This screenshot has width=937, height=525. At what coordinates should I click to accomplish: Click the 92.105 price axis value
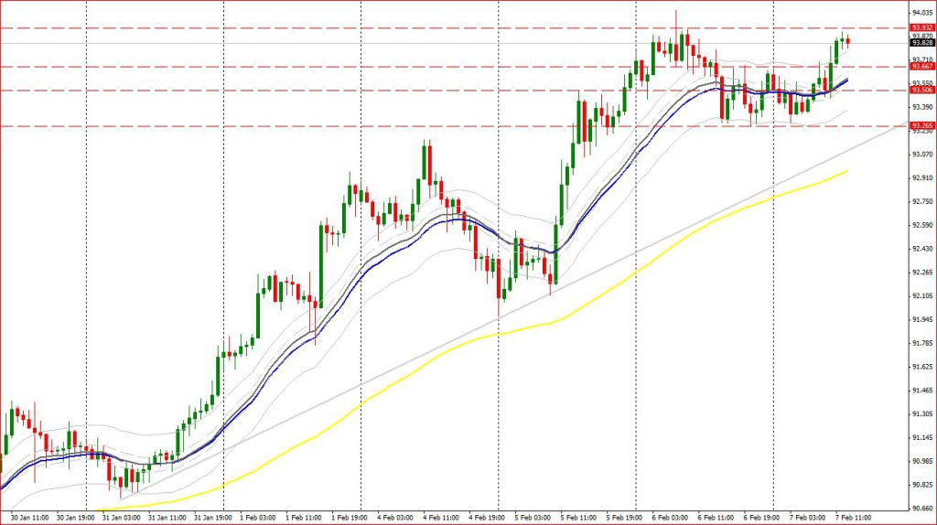pos(921,295)
